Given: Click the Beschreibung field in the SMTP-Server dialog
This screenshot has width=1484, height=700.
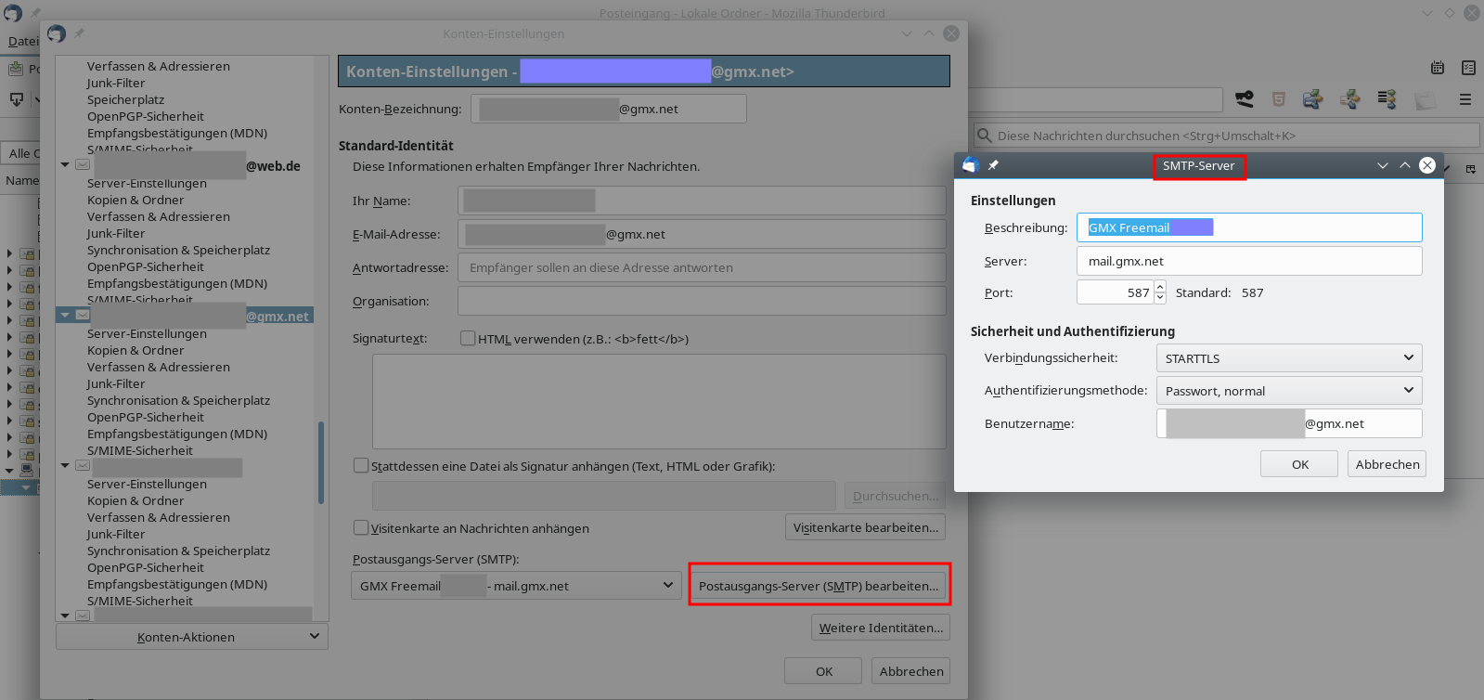Looking at the screenshot, I should click(1249, 227).
